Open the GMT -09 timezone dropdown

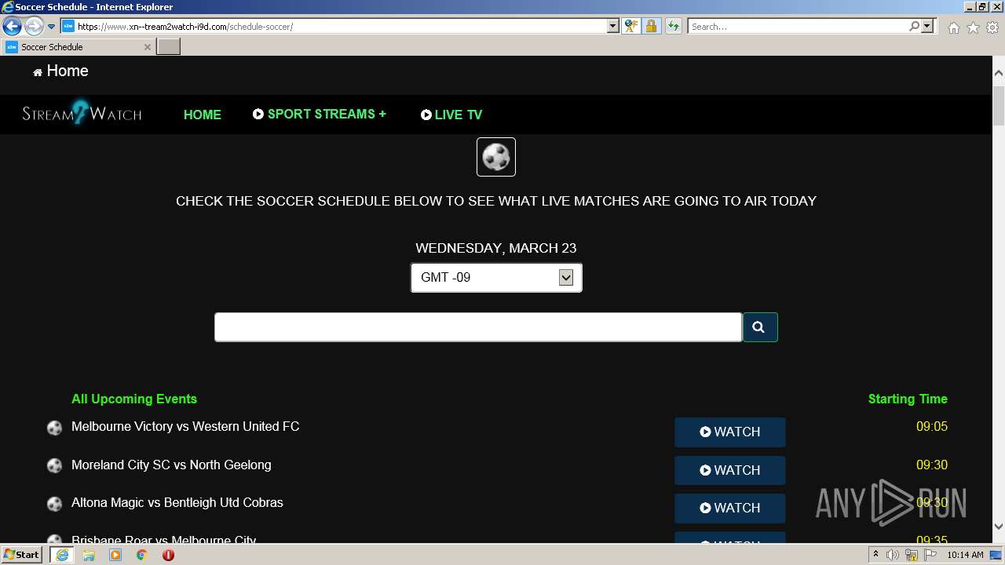496,277
